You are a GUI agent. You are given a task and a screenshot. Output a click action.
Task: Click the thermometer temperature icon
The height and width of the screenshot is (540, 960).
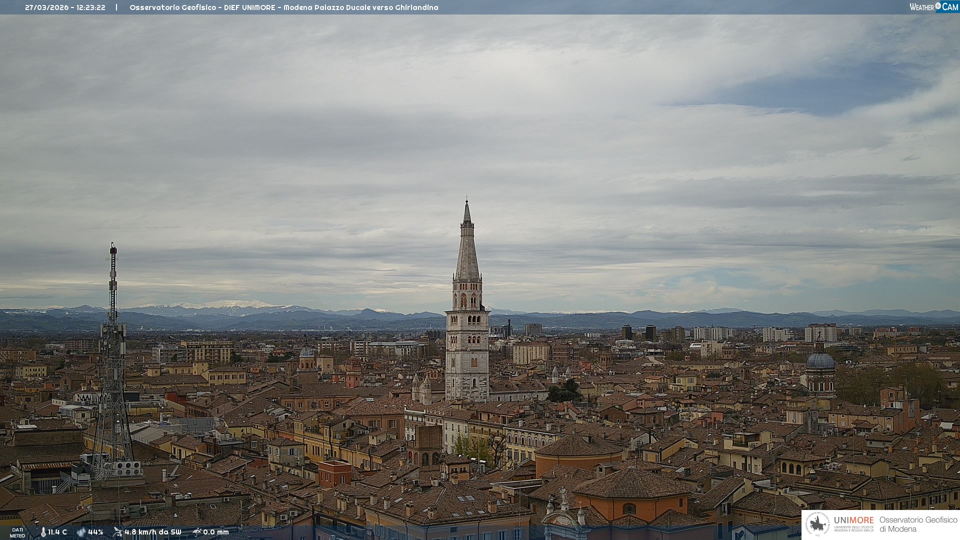click(43, 532)
